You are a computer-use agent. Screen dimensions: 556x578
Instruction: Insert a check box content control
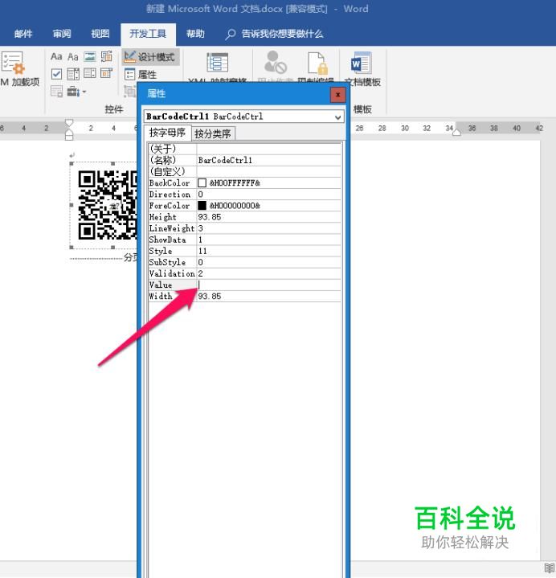pyautogui.click(x=56, y=74)
